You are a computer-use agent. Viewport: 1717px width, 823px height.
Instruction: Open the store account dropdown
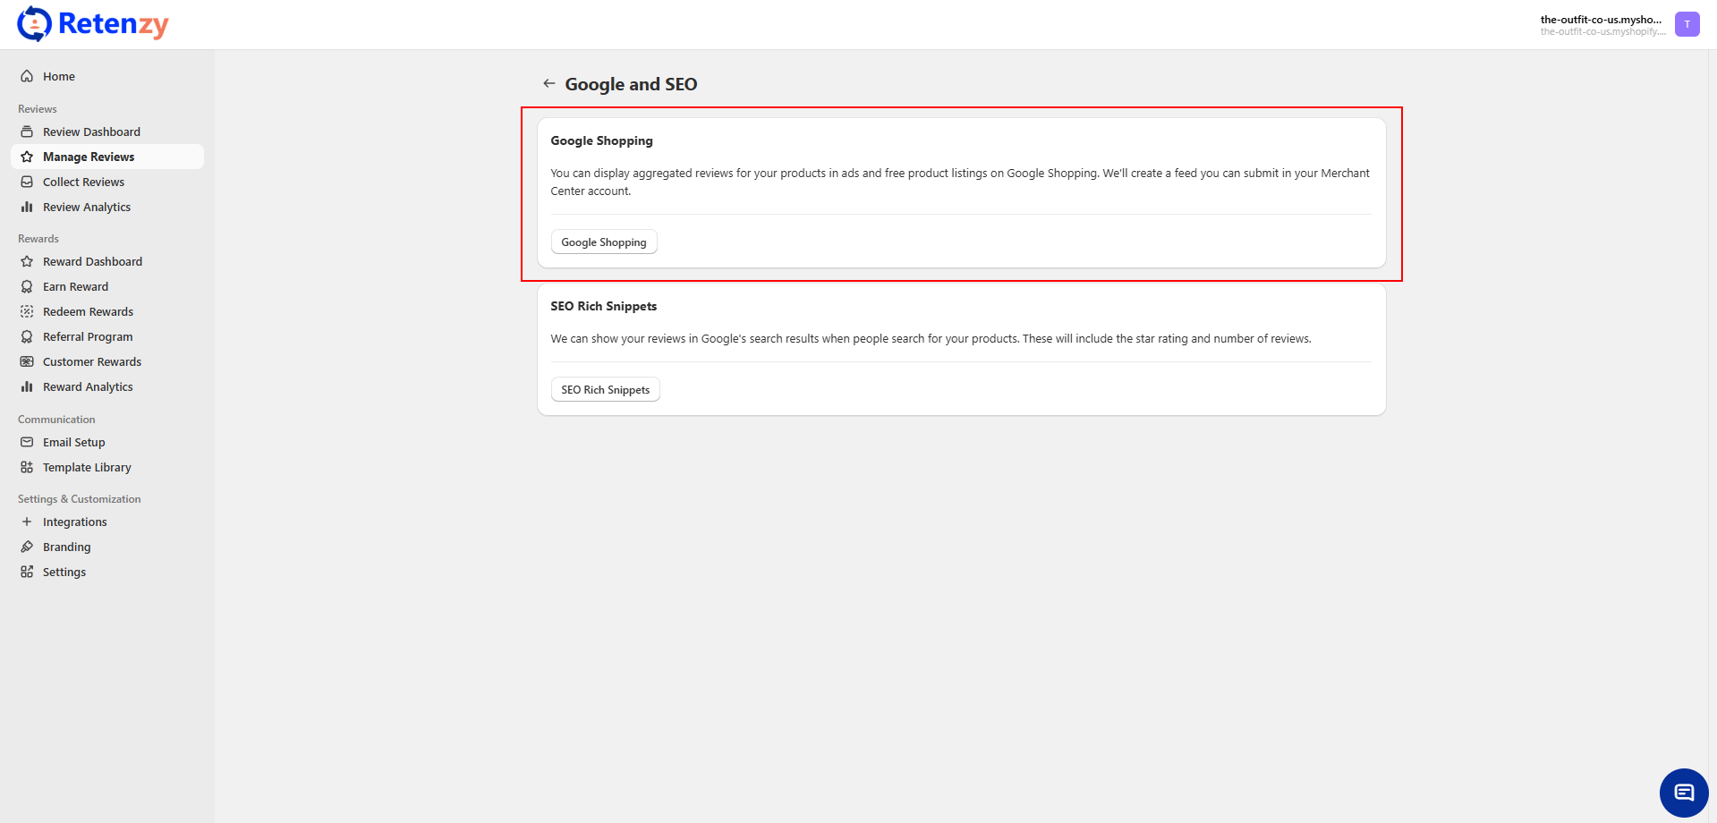point(1601,24)
